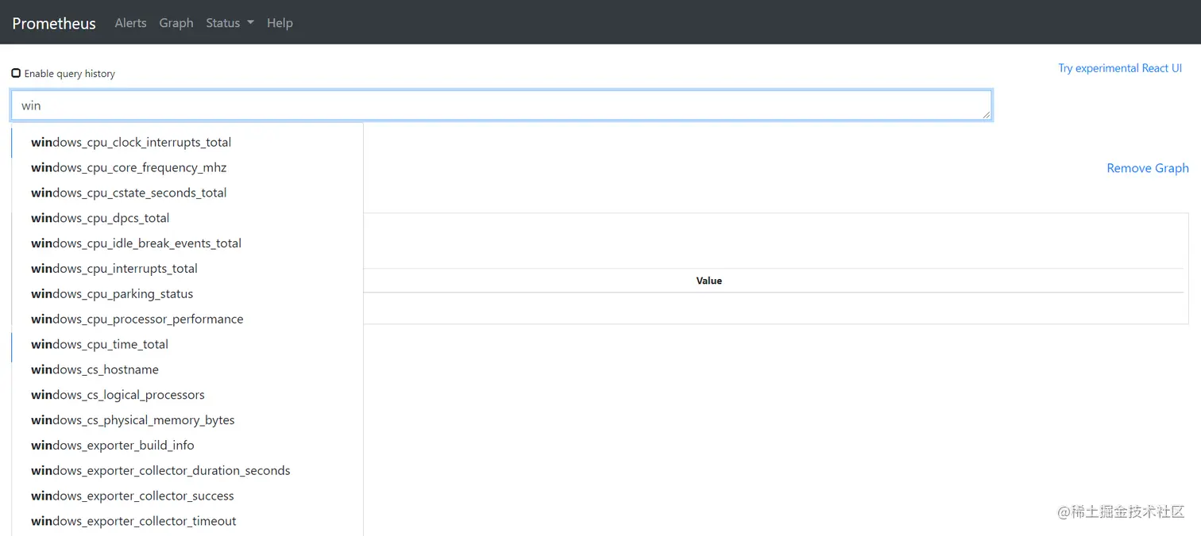Click Try experimental React UI link
The image size is (1201, 536).
[x=1120, y=68]
